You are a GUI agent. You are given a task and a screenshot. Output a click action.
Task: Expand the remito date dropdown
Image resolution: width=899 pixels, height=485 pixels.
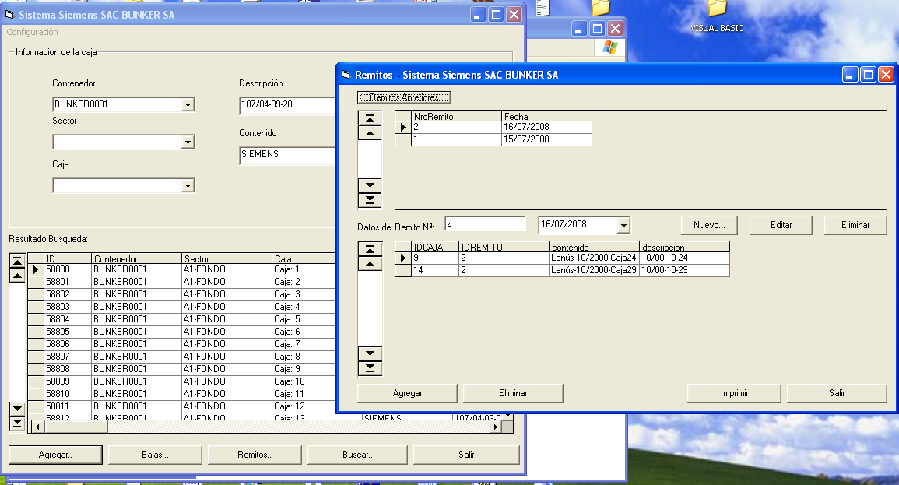(x=623, y=225)
